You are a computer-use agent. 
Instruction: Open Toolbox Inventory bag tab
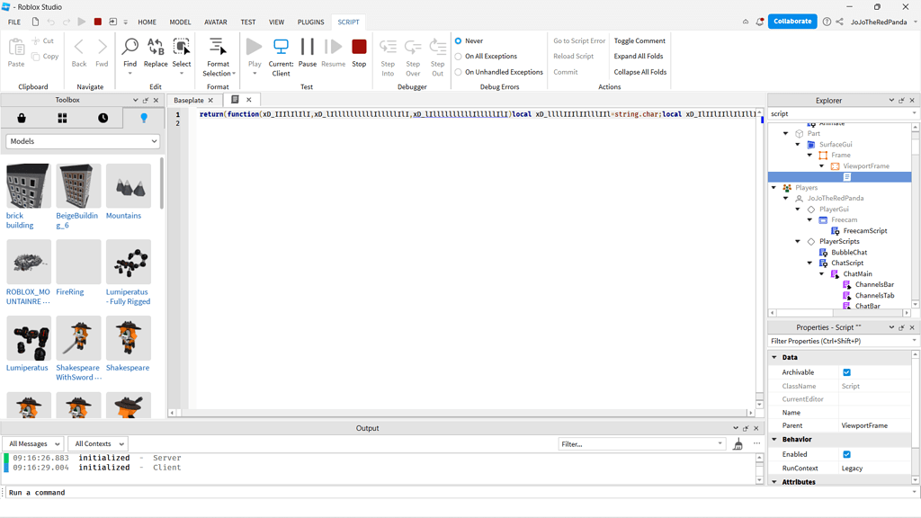pos(22,118)
